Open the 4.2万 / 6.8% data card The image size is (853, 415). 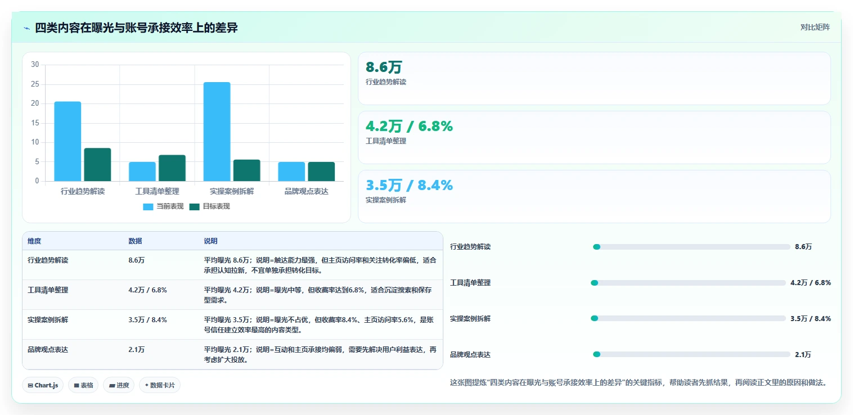pos(594,137)
